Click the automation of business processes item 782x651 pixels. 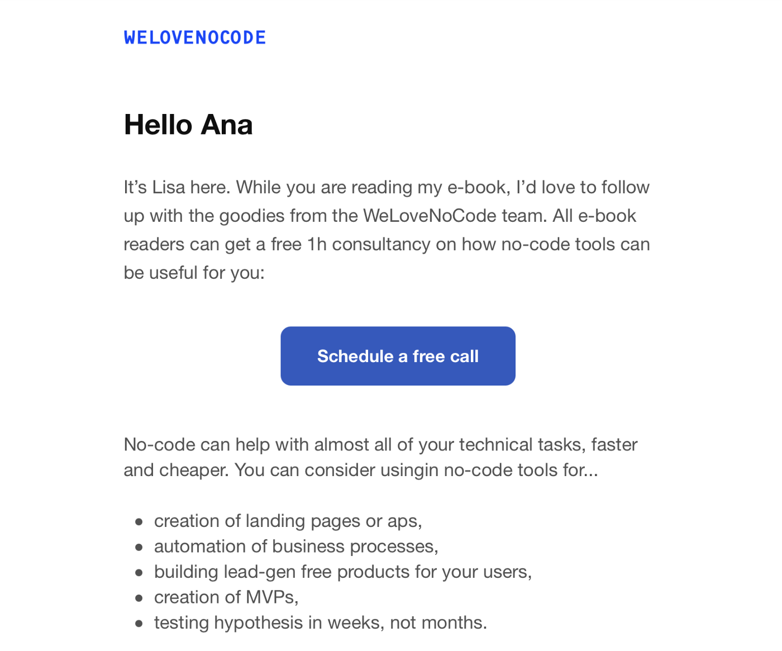pyautogui.click(x=296, y=546)
